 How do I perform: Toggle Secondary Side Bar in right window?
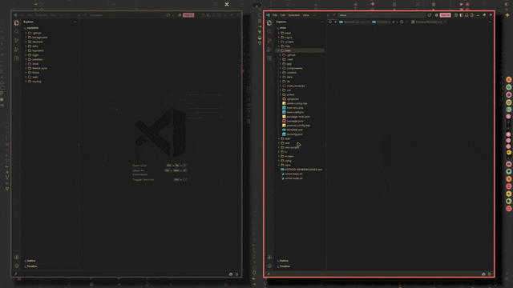pyautogui.click(x=472, y=15)
